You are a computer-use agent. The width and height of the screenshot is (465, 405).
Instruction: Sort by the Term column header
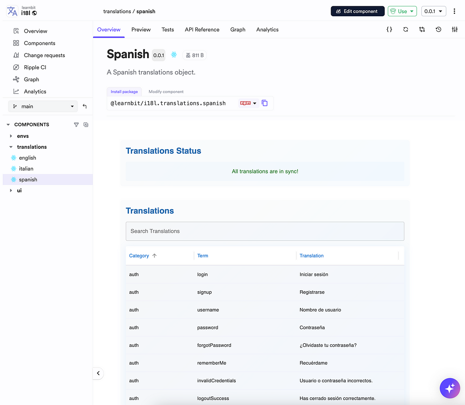click(x=203, y=256)
